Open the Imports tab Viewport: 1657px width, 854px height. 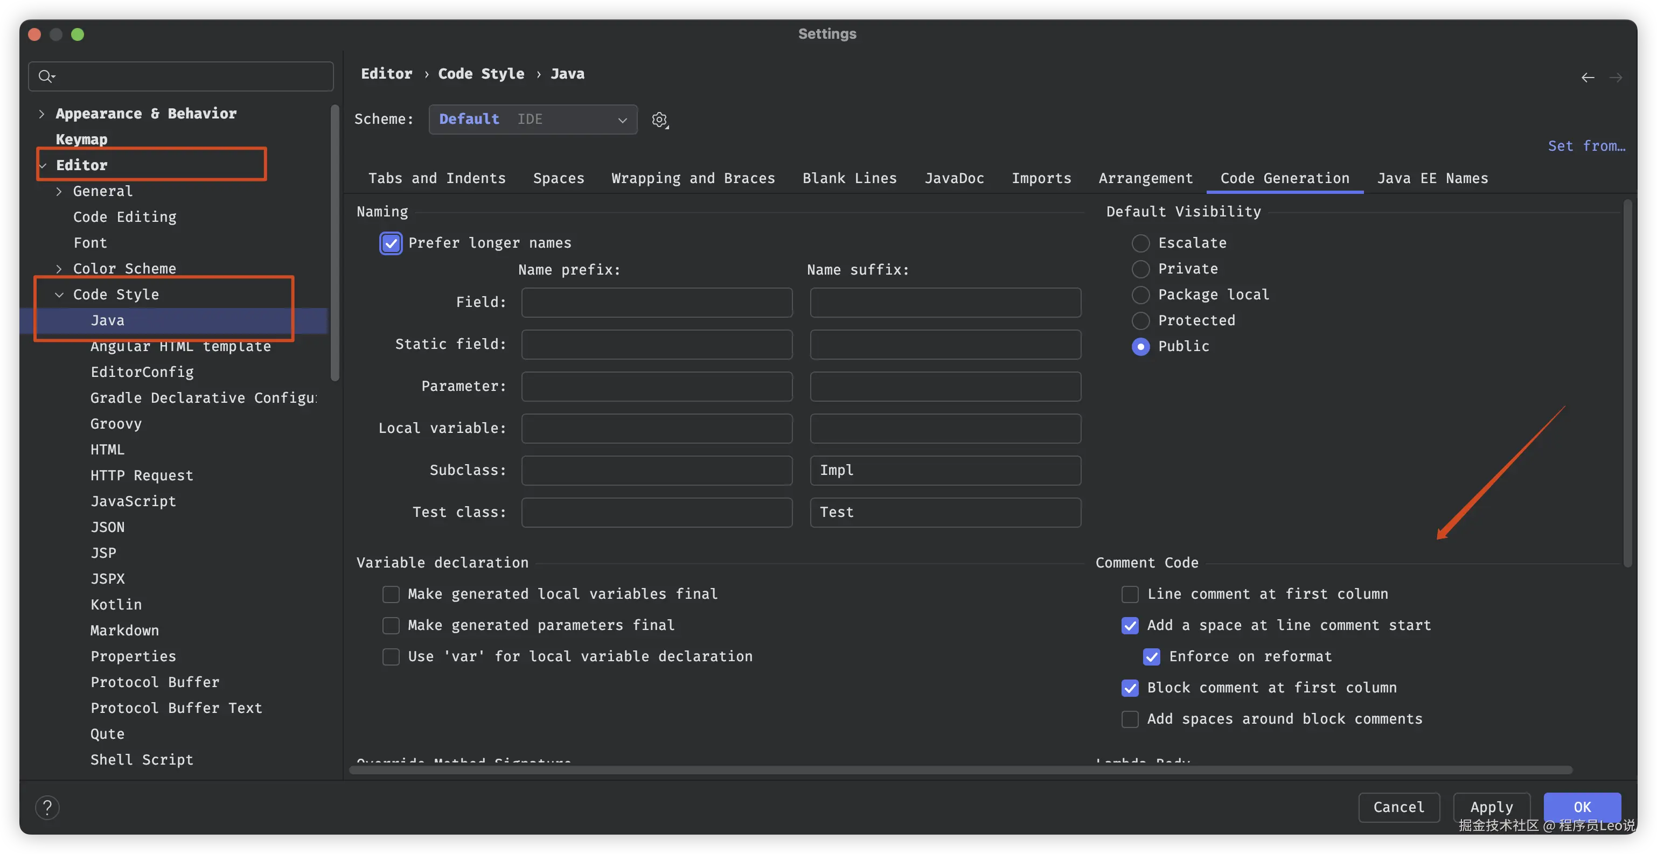(1041, 178)
